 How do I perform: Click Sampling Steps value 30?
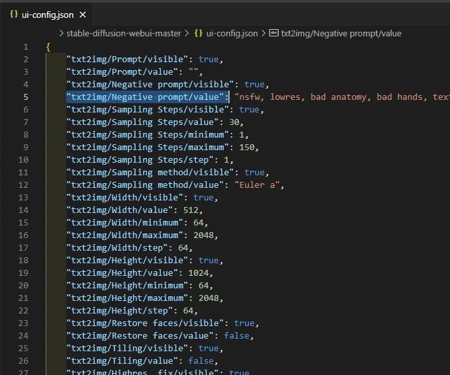pyautogui.click(x=234, y=122)
